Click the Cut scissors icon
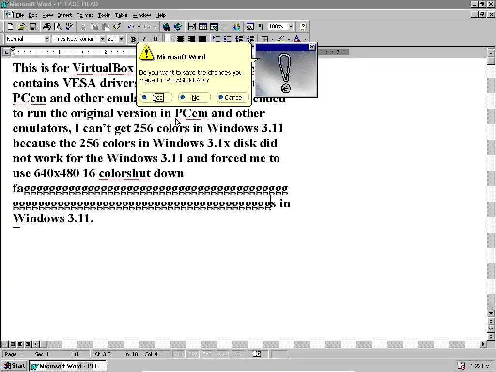 pos(83,27)
